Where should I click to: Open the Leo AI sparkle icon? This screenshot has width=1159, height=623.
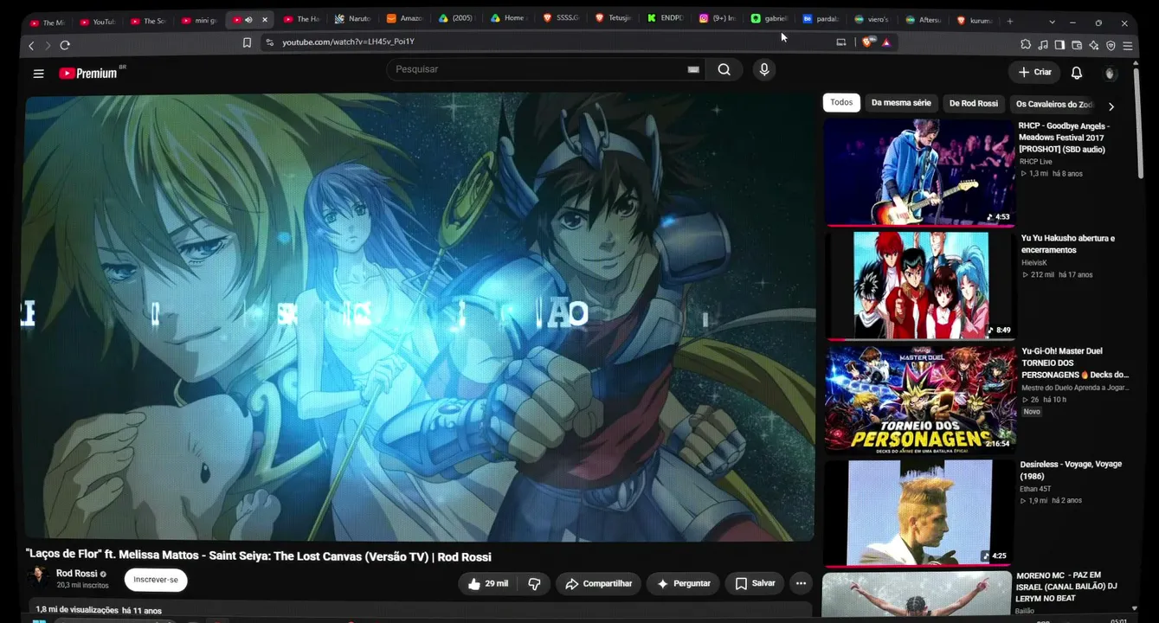click(1094, 45)
